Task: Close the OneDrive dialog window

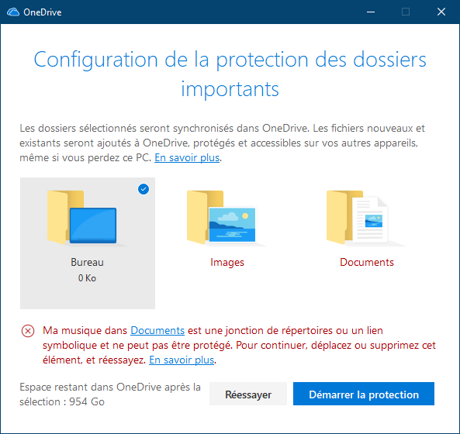Action: tap(441, 12)
